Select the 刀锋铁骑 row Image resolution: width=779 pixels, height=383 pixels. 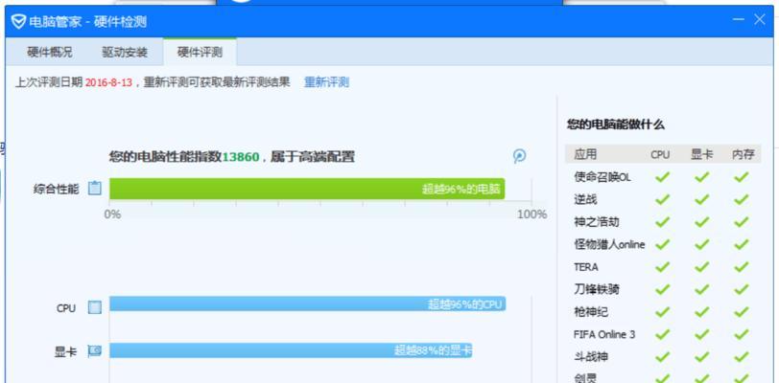coord(663,289)
